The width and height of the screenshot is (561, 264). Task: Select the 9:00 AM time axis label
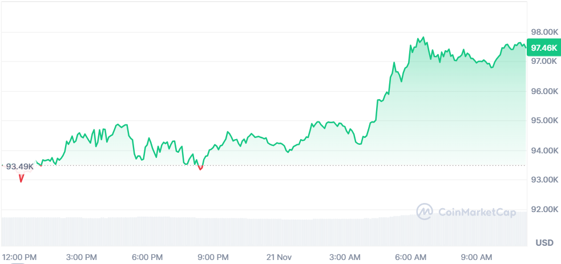click(x=477, y=257)
